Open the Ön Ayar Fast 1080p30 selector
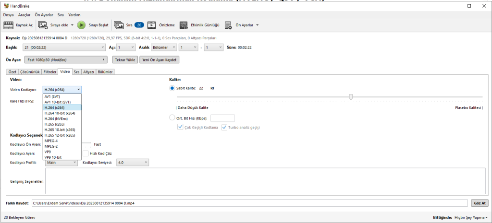 [x=65, y=59]
